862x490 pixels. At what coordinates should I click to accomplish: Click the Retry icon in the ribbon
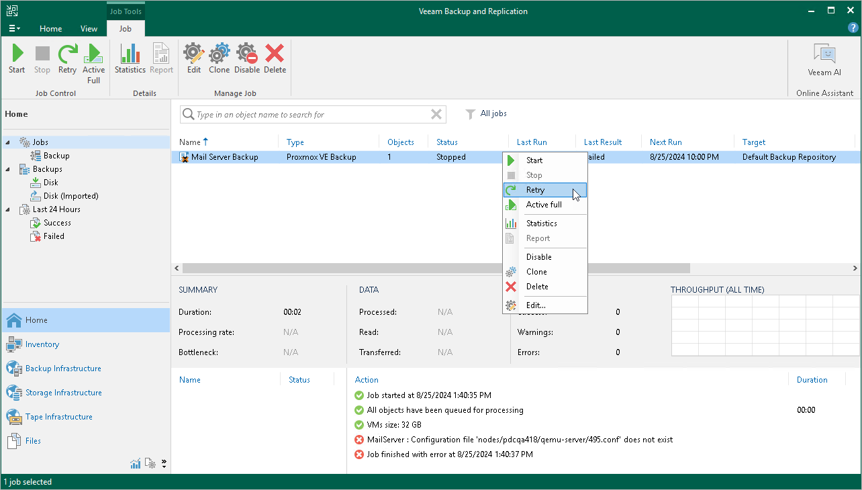[x=67, y=59]
